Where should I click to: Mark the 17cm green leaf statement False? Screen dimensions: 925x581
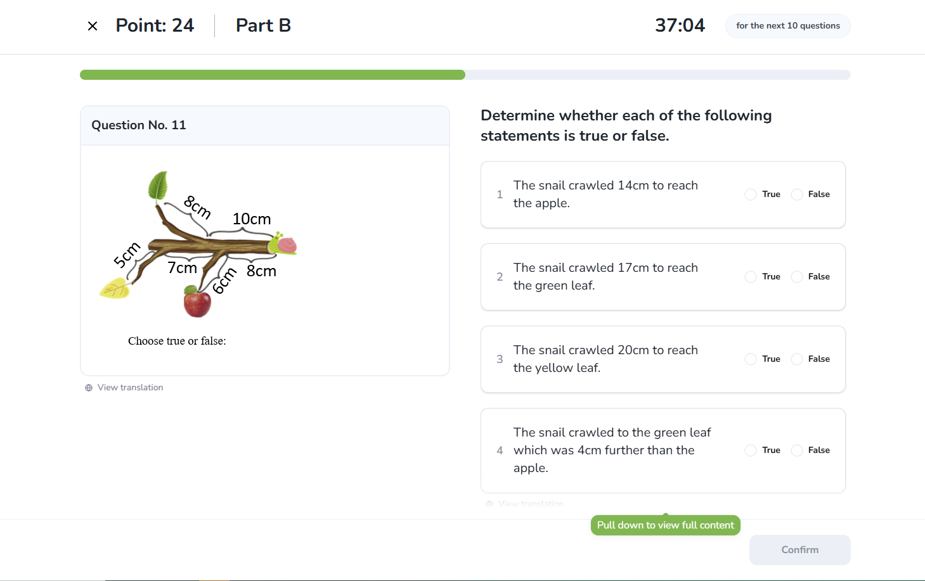[797, 277]
